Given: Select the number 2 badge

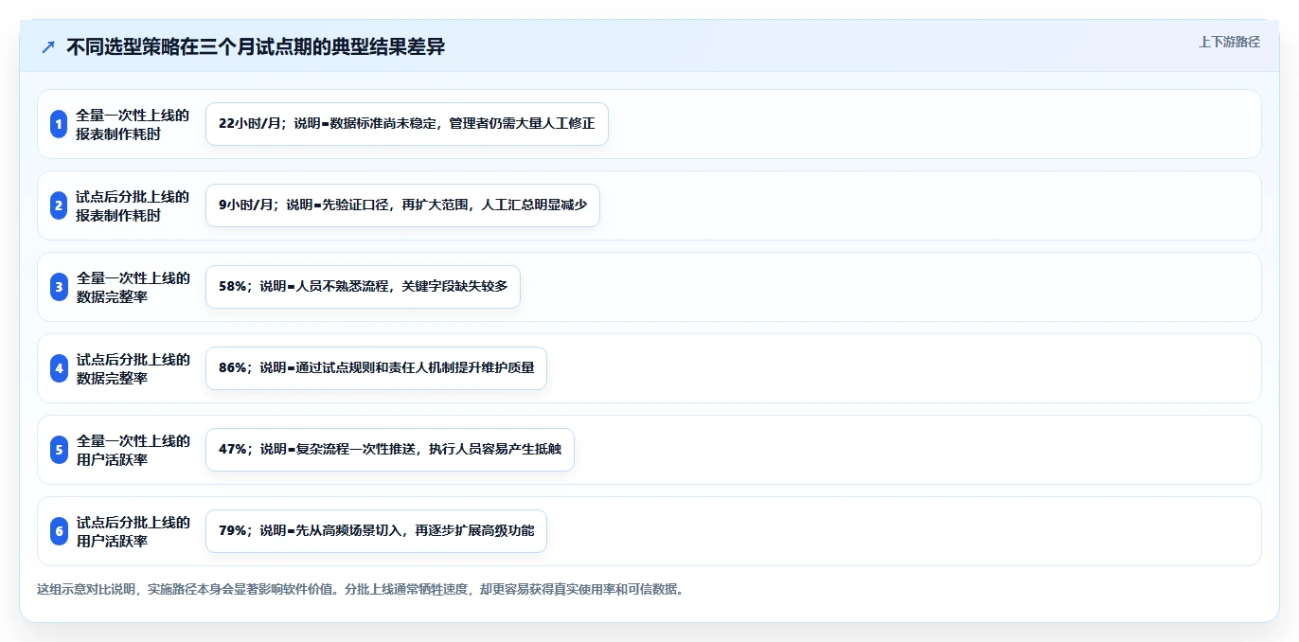Looking at the screenshot, I should click(x=59, y=205).
